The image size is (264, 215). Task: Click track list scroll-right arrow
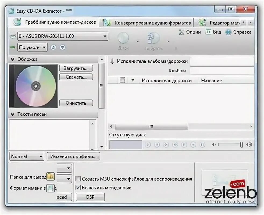[251, 126]
